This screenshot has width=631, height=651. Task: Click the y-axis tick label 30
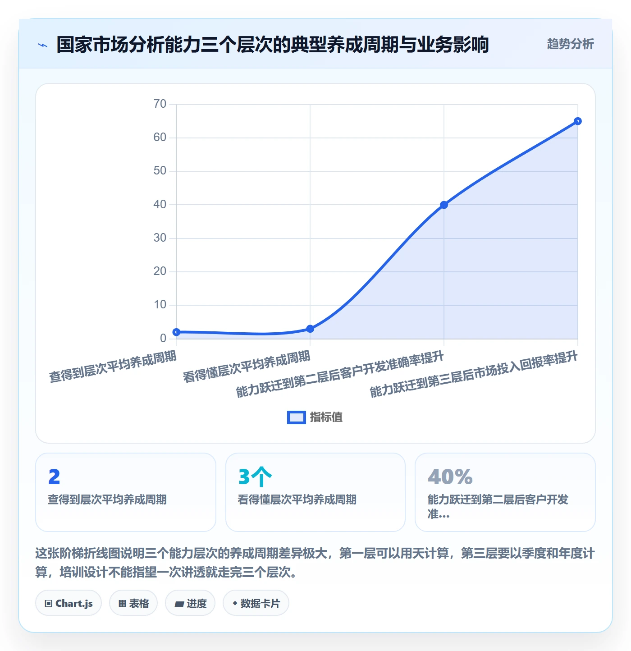coord(160,238)
